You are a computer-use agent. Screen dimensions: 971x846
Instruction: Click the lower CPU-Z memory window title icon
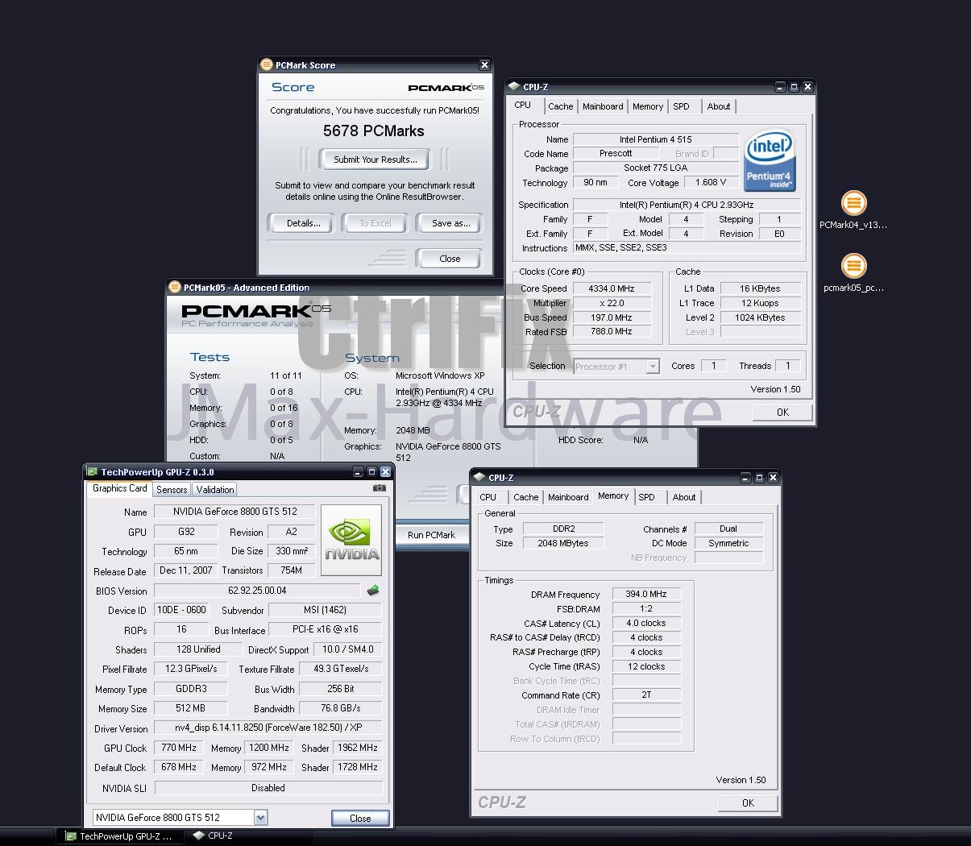(x=479, y=478)
